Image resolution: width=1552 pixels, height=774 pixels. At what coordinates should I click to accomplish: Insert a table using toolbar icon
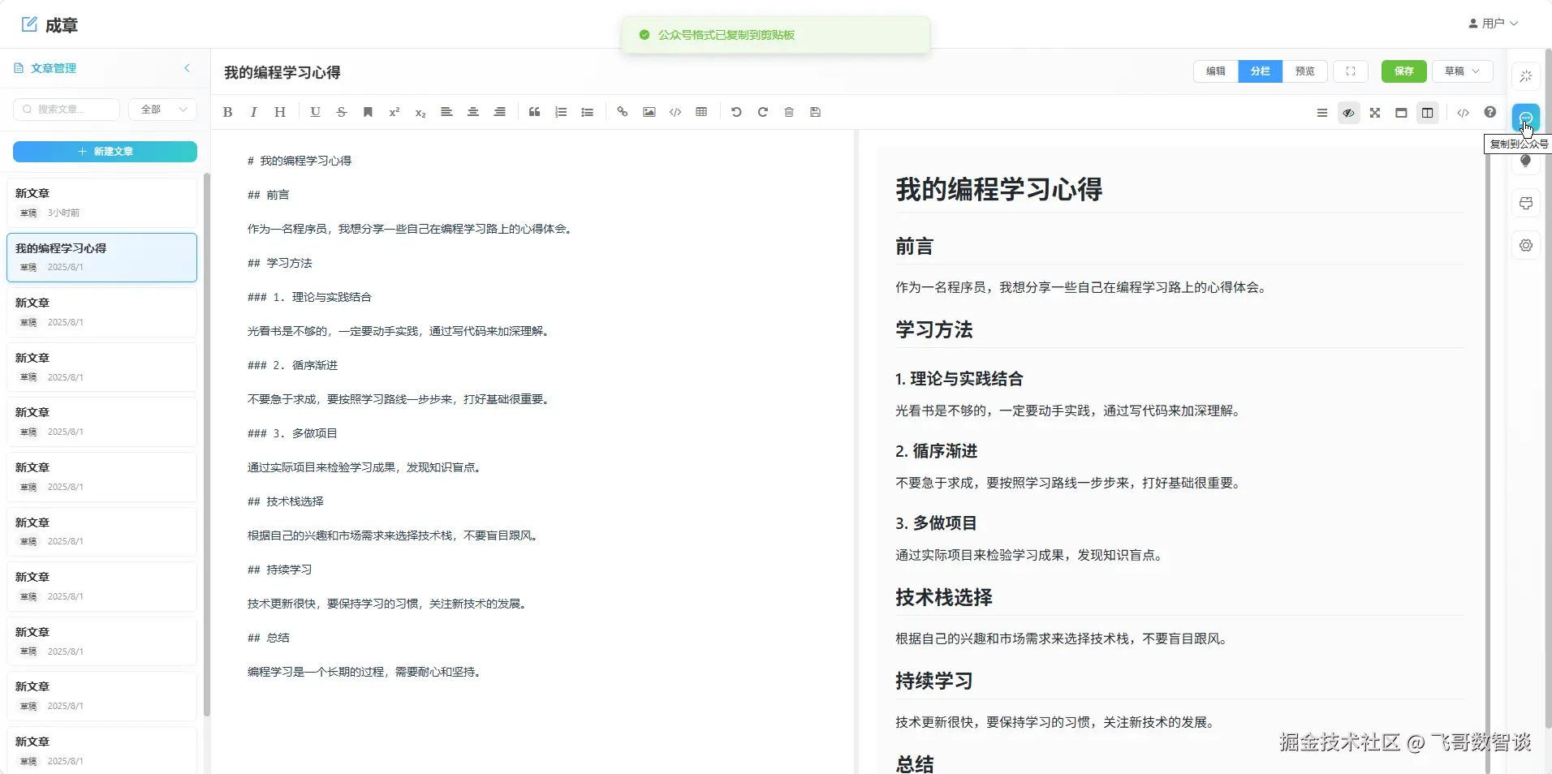701,112
